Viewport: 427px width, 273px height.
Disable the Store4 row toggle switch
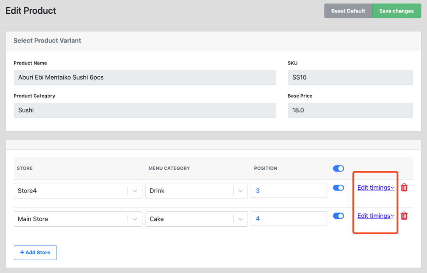point(338,188)
